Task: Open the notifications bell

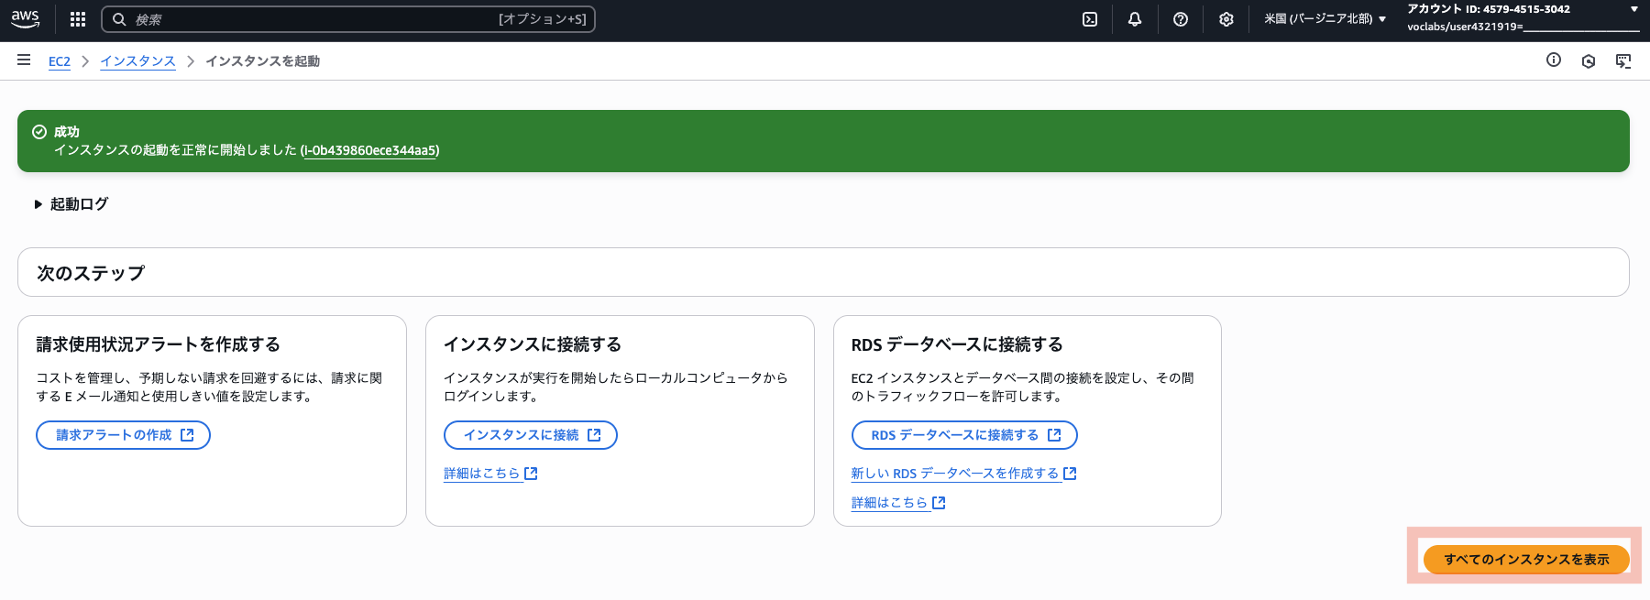Action: tap(1135, 19)
